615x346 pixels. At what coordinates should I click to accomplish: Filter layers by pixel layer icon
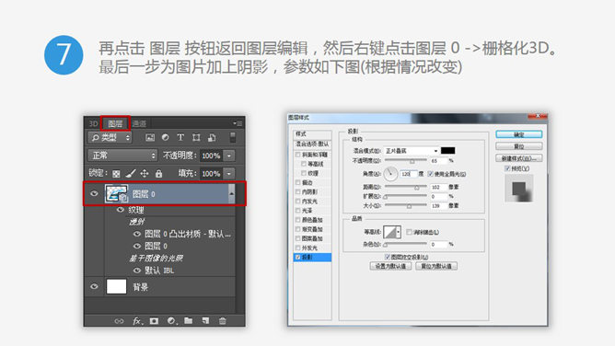pos(150,137)
